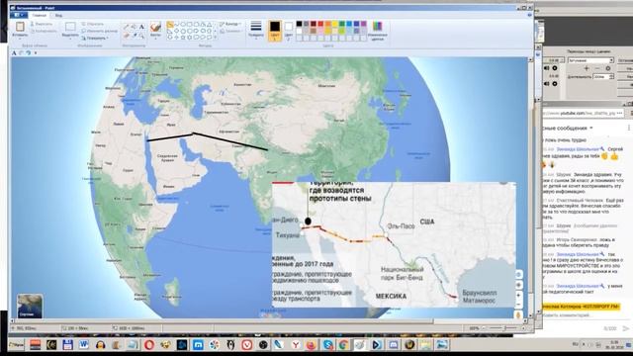This screenshot has width=633, height=356.
Task: Select the Pencil tool
Action: 127,27
